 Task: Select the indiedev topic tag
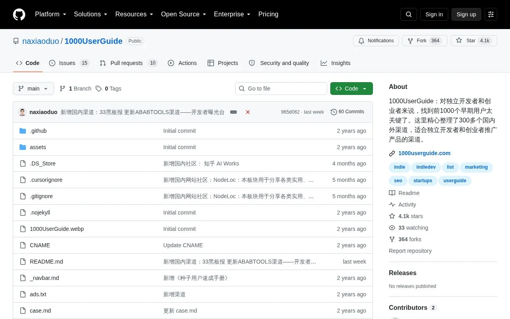point(426,167)
